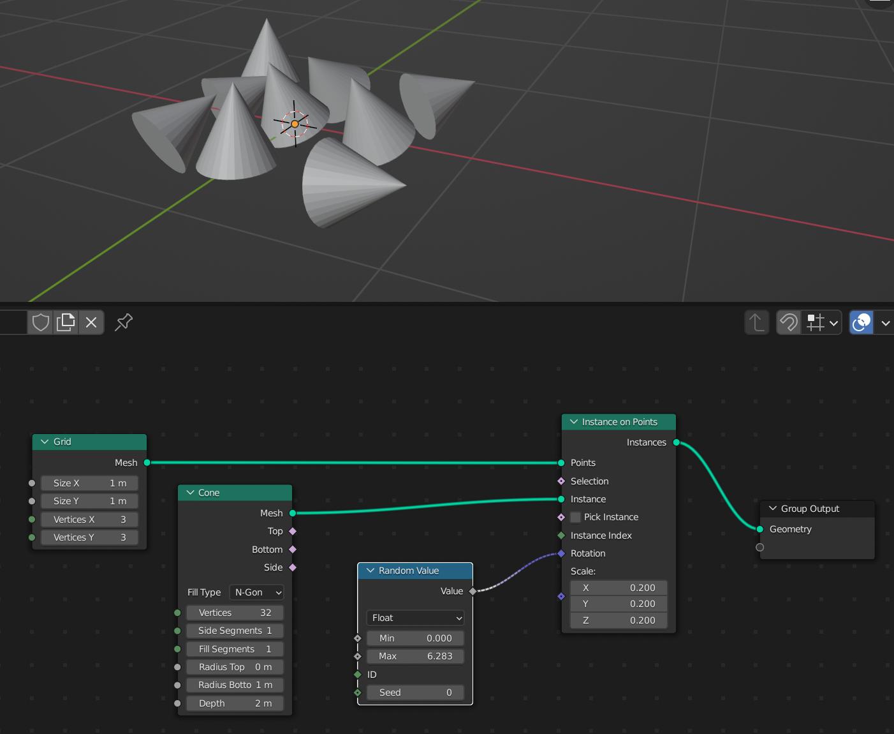Click the Cone Depth field
Viewport: 894px width, 734px height.
click(235, 703)
